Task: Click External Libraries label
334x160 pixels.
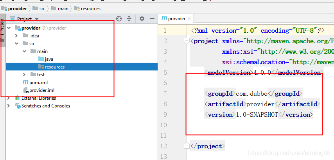Action: coord(39,98)
